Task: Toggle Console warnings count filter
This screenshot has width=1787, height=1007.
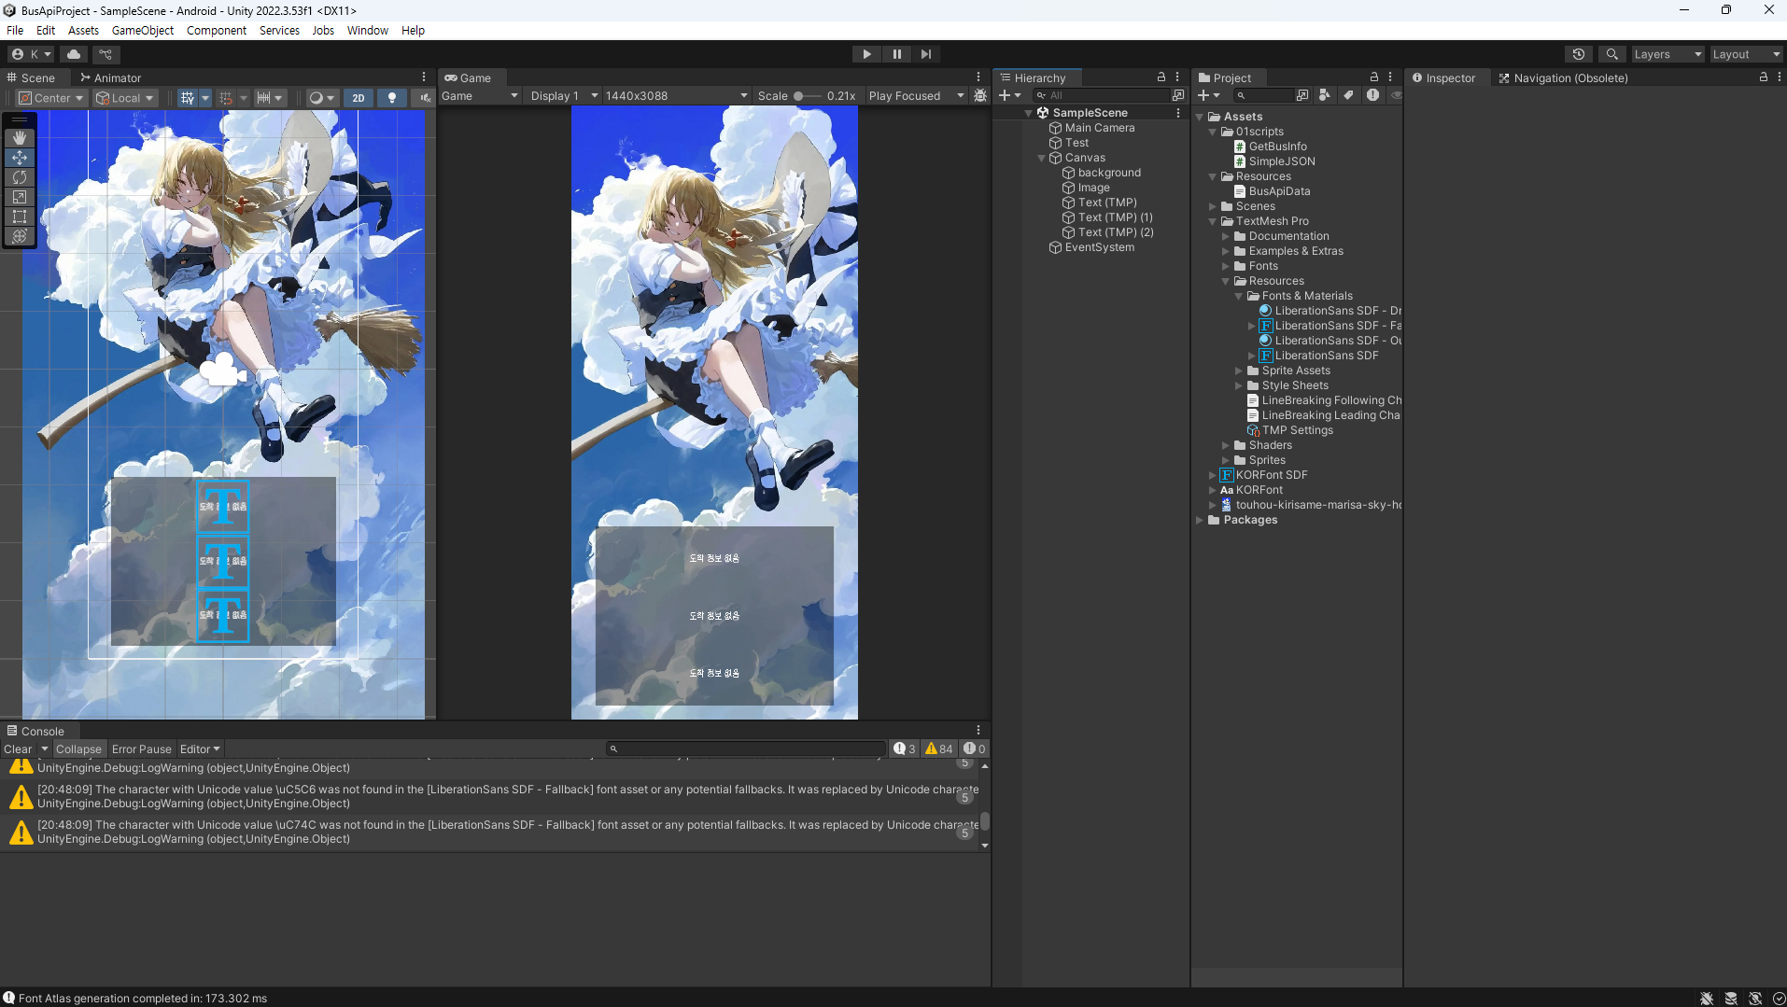Action: click(x=938, y=749)
